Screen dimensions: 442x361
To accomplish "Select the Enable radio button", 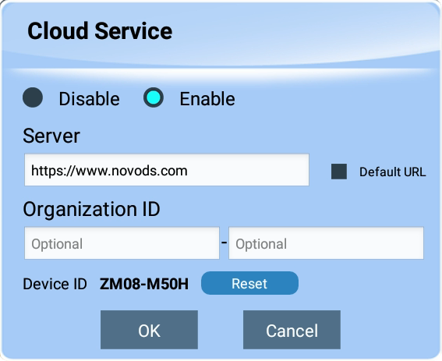I will pyautogui.click(x=154, y=97).
